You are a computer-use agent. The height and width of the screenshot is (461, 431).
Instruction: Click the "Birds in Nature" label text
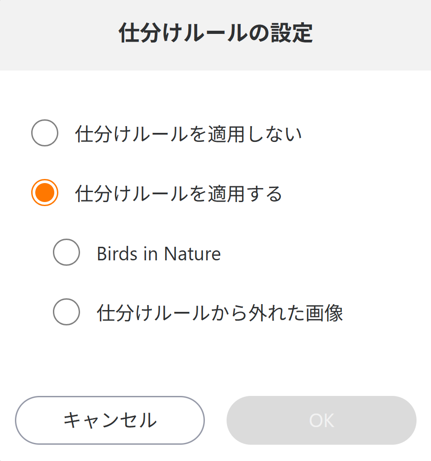tap(158, 254)
